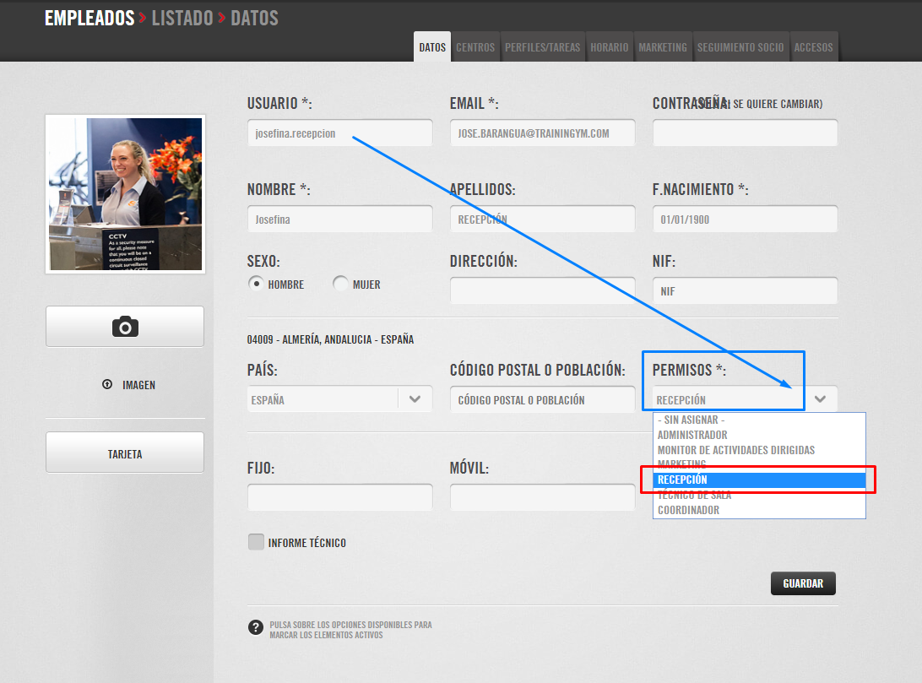922x683 pixels.
Task: Click the DATOS breadcrumb
Action: [254, 19]
